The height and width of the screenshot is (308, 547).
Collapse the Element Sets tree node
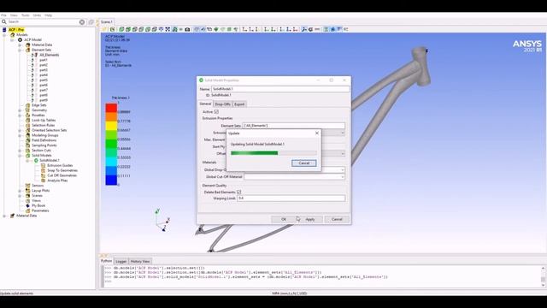[x=20, y=50]
